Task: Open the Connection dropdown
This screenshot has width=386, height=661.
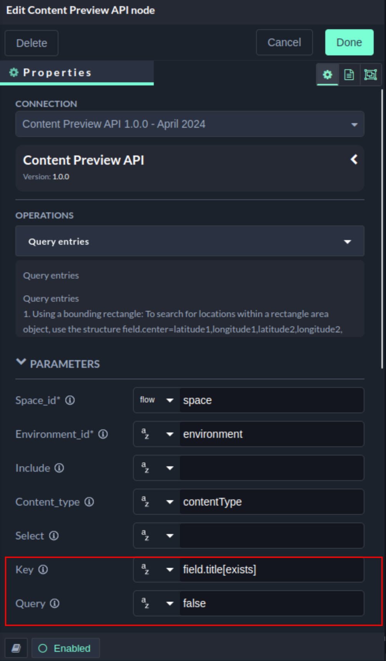Action: [x=190, y=124]
